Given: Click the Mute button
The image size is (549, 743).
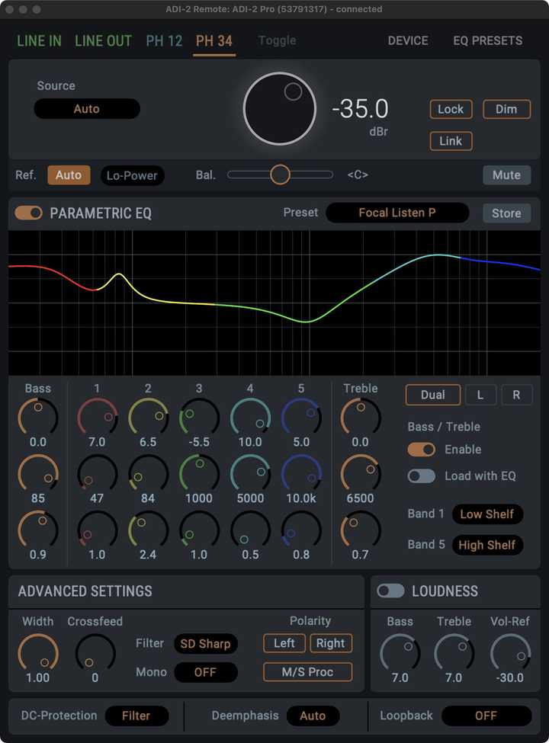Looking at the screenshot, I should click(507, 175).
